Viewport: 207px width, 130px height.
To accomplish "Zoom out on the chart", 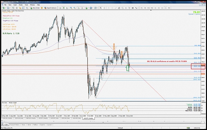I will [x=75, y=8].
